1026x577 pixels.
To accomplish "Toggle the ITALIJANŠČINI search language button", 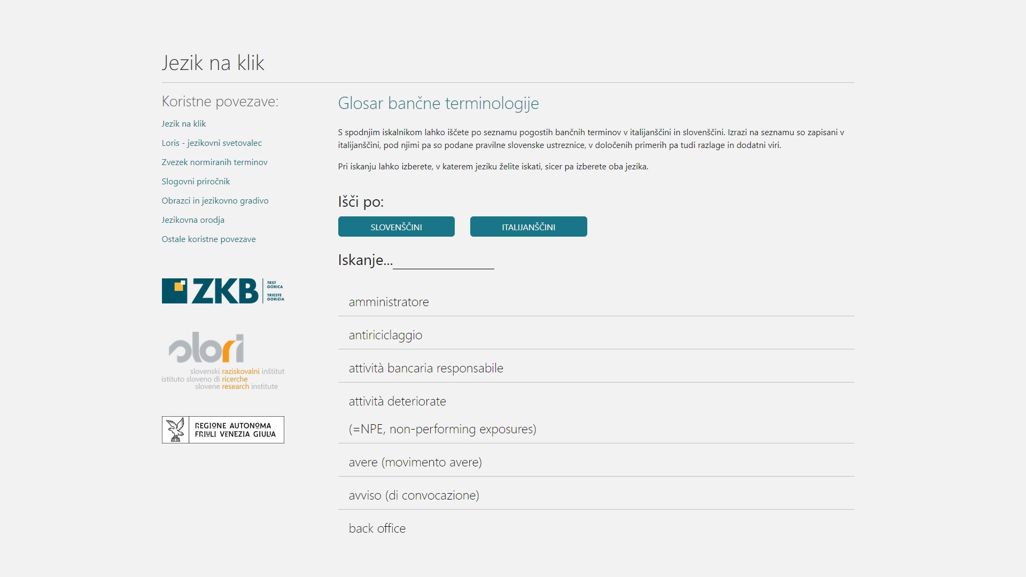I will [528, 227].
